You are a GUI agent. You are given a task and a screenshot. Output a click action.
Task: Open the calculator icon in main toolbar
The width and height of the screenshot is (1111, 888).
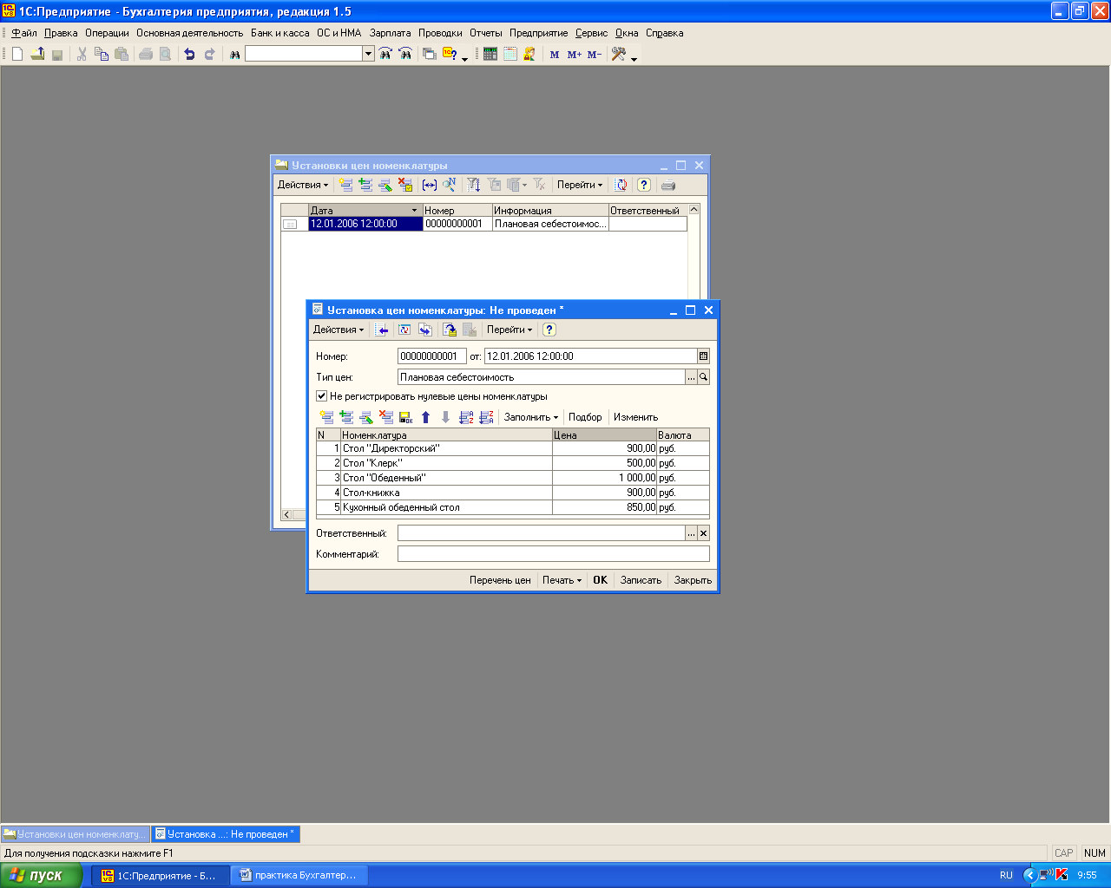click(x=490, y=54)
